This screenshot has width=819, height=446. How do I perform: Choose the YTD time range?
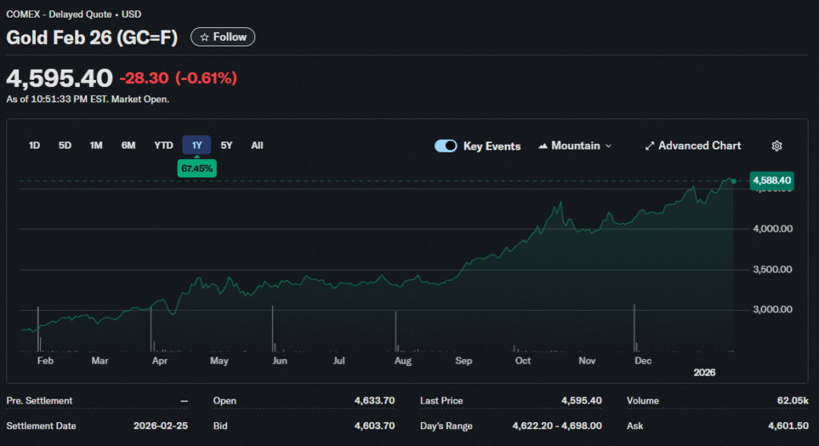click(x=163, y=145)
